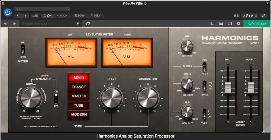
Task: Toggle the left panel layout icon
Action: point(212,23)
